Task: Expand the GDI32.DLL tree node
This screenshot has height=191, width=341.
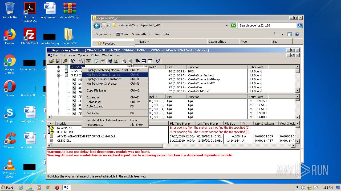Action: (x=59, y=67)
